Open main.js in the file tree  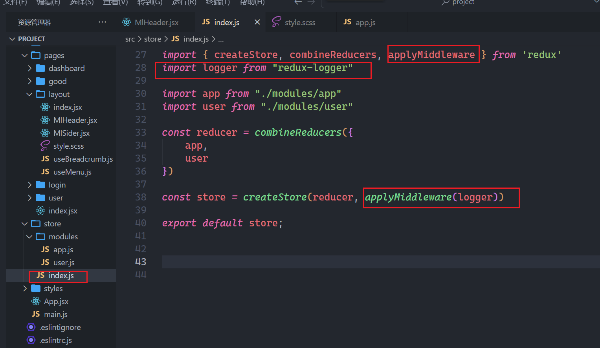pyautogui.click(x=56, y=314)
